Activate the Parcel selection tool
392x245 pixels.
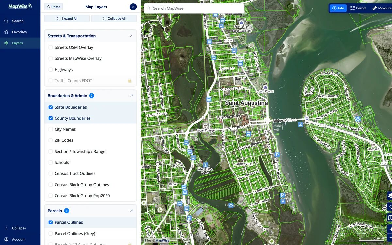[x=358, y=8]
